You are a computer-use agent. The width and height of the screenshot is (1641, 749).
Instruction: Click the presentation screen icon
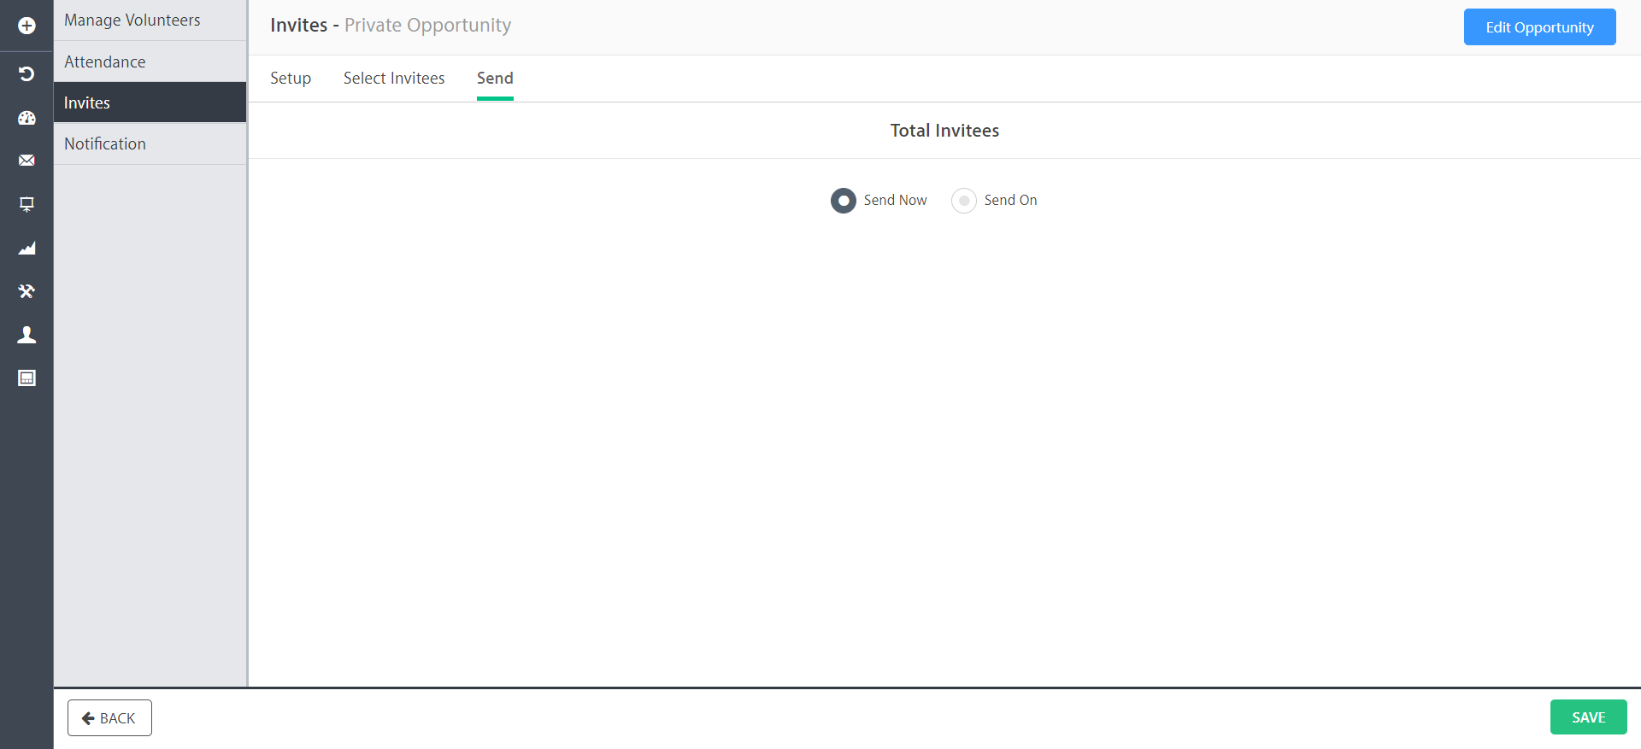pos(26,204)
